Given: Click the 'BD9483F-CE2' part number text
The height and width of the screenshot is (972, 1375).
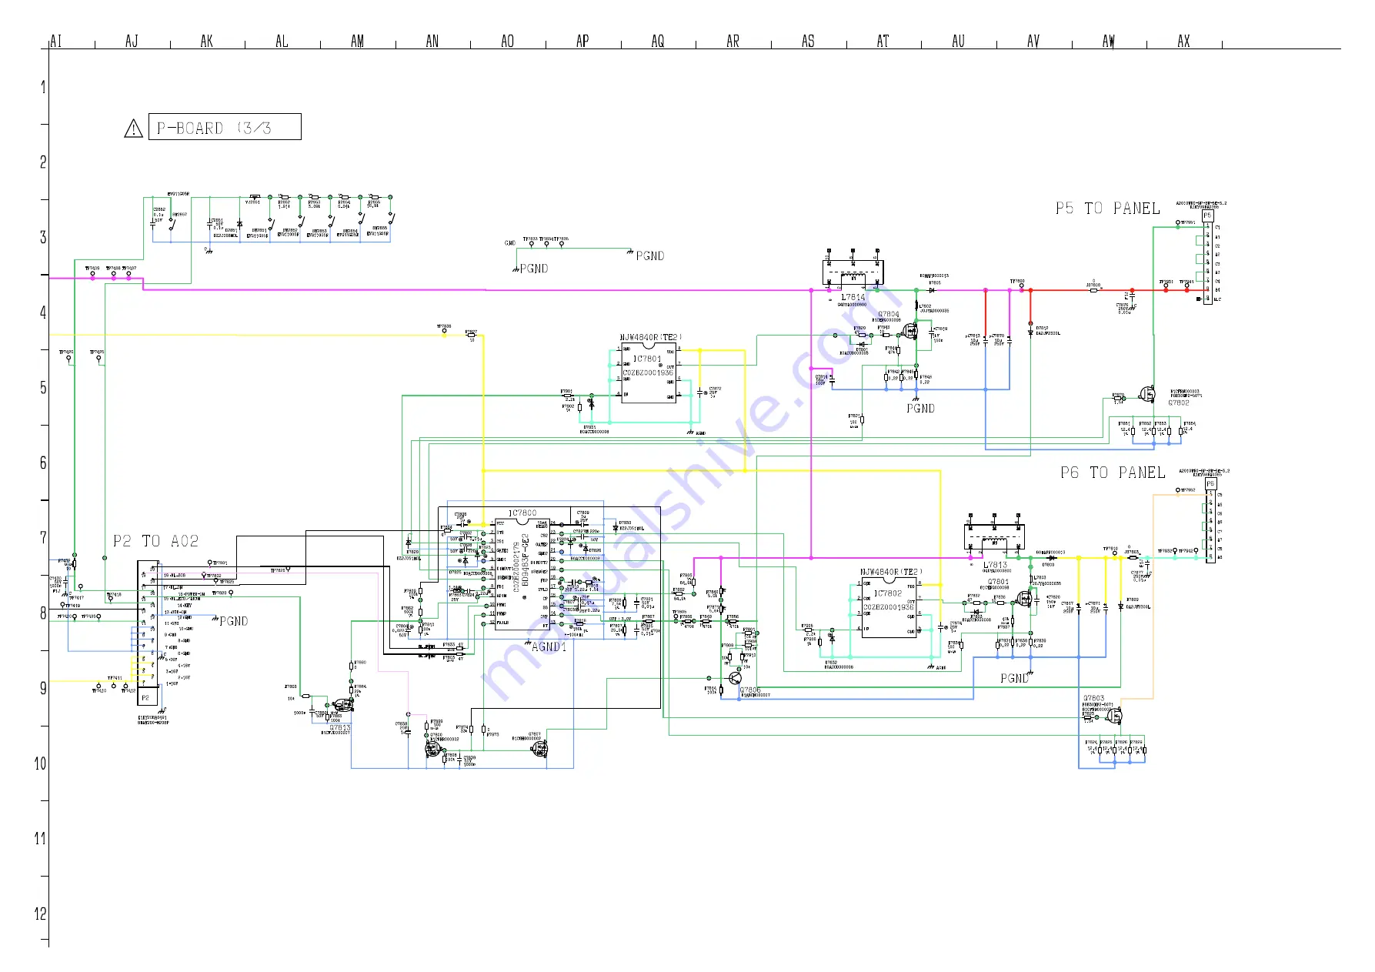Looking at the screenshot, I should 526,560.
